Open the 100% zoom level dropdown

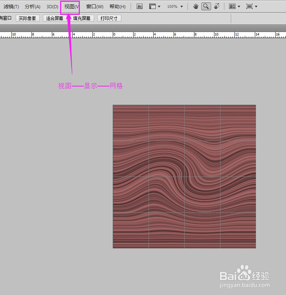(x=175, y=6)
